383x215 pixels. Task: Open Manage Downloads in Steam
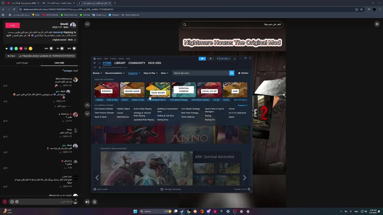[171, 189]
